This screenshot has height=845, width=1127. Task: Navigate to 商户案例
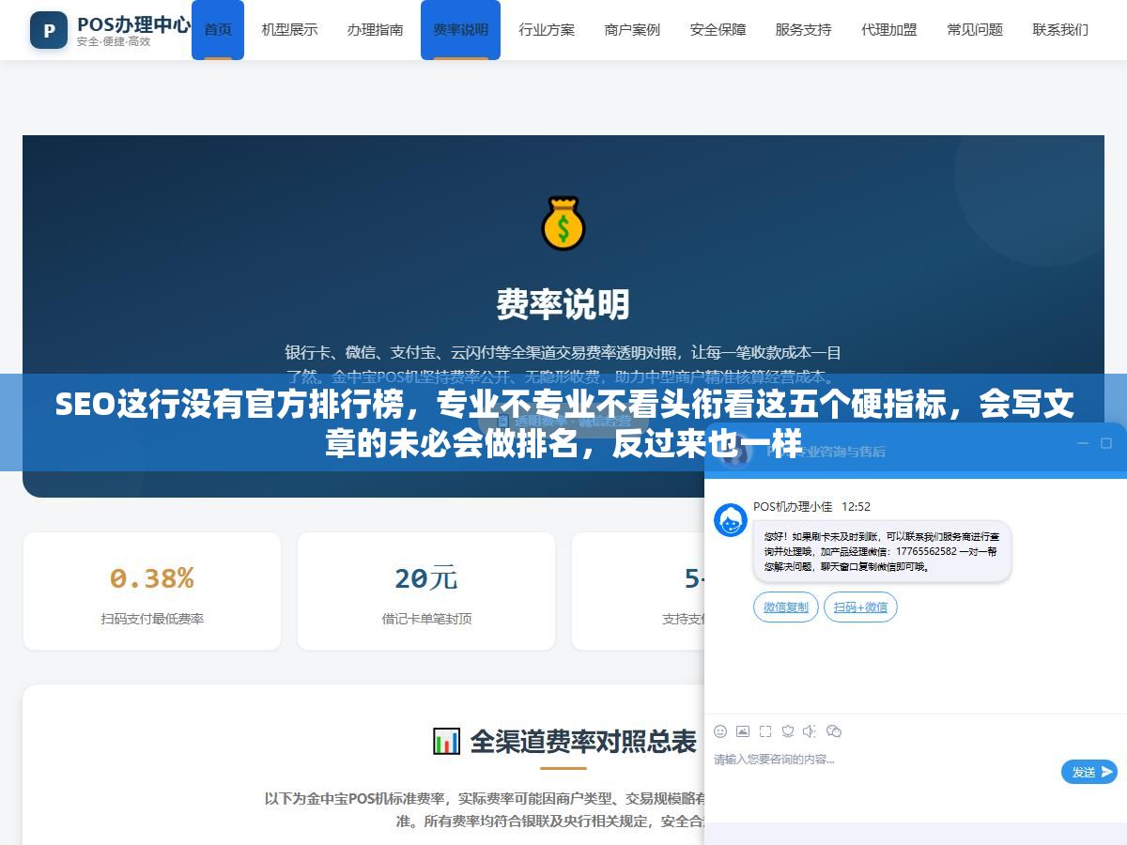(632, 30)
